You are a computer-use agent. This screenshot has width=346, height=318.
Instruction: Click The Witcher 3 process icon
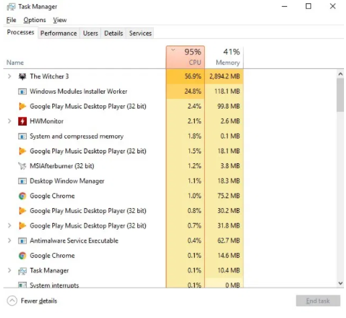22,76
